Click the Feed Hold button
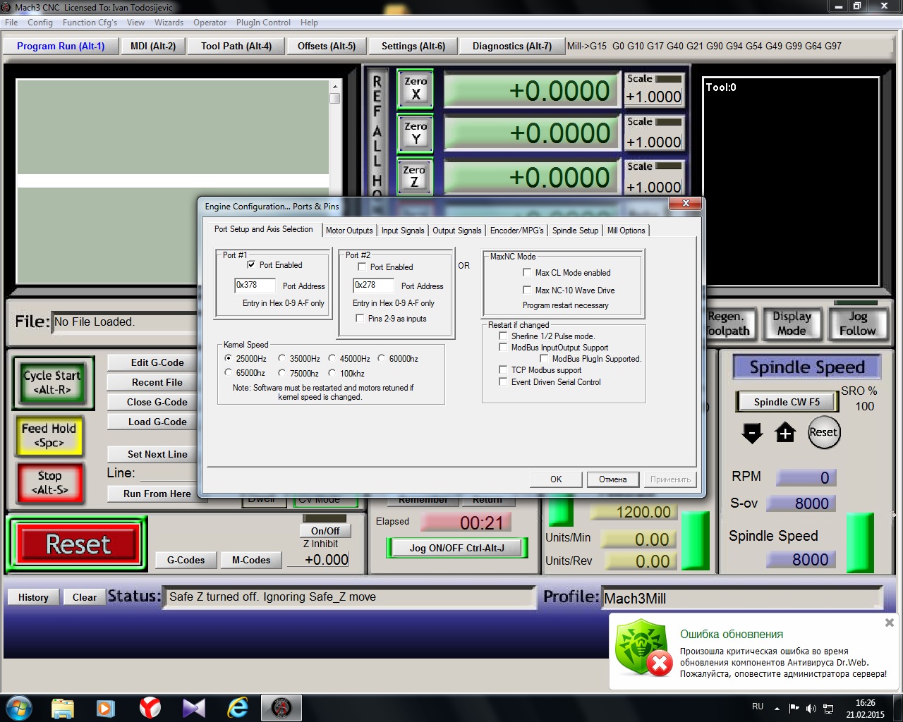903x722 pixels. click(x=49, y=436)
